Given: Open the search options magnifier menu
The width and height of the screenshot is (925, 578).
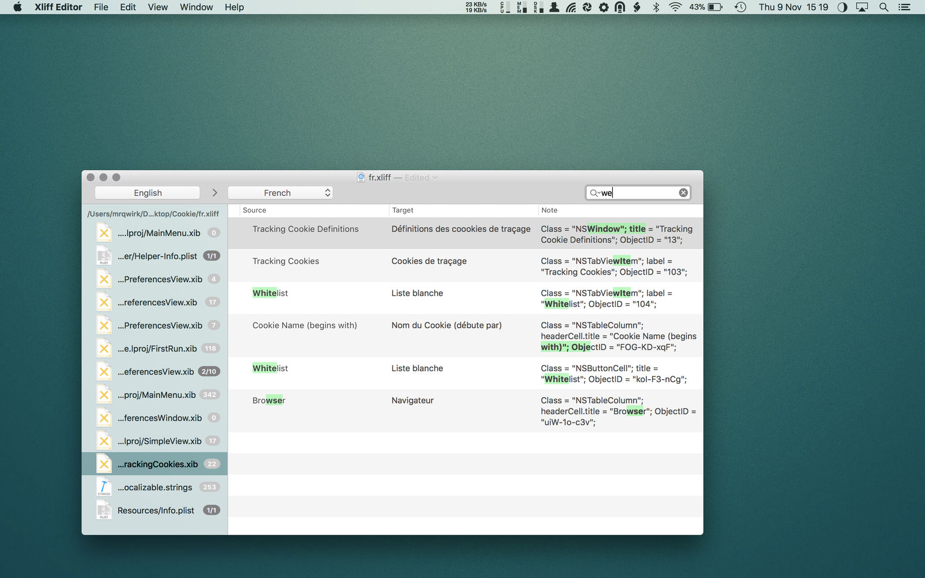Looking at the screenshot, I should click(594, 193).
